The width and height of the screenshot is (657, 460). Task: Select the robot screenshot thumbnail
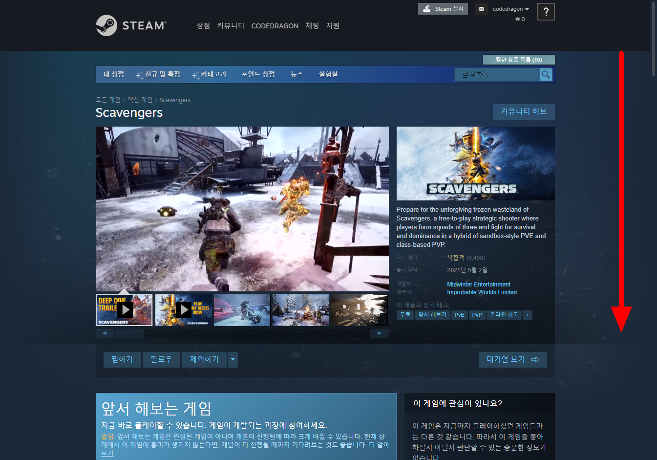click(242, 310)
